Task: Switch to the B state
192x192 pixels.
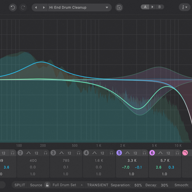Action: click(160, 7)
